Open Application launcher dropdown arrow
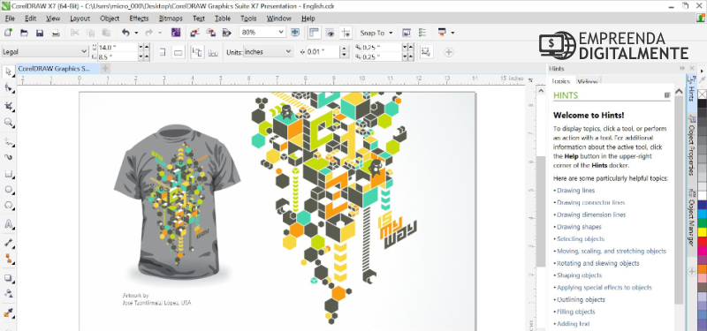 point(452,33)
